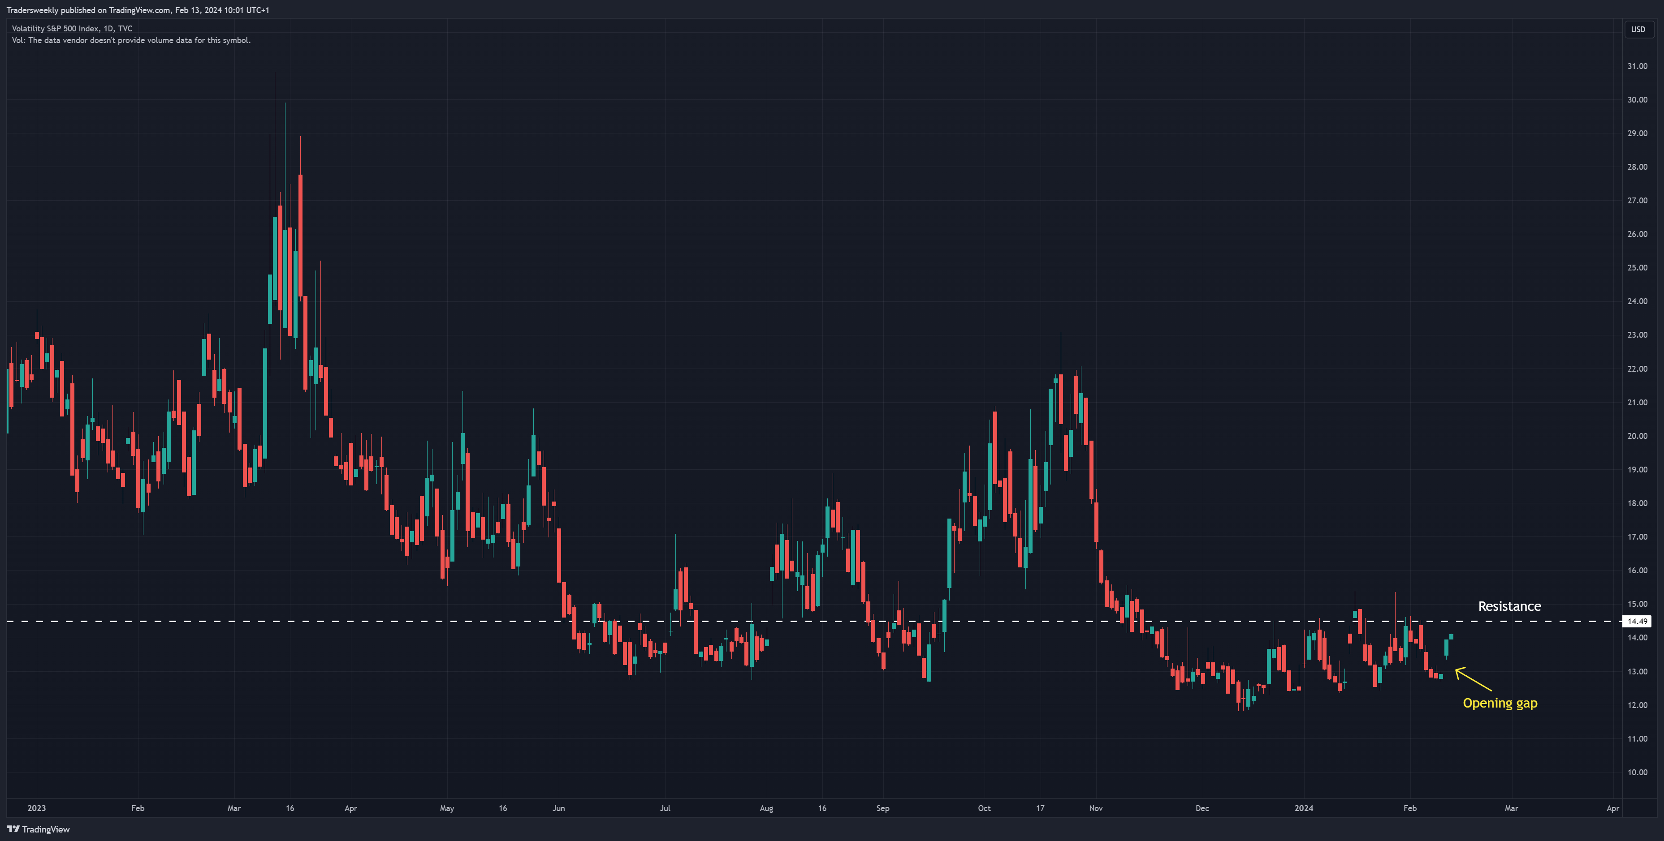1664x841 pixels.
Task: Click the Nov time axis label
Action: (1096, 808)
